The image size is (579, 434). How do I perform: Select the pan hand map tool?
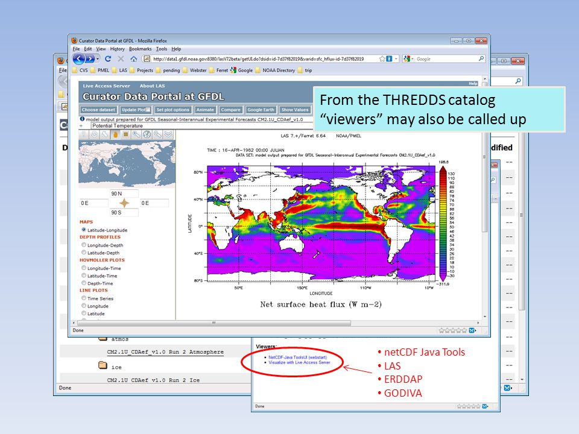[x=115, y=134]
